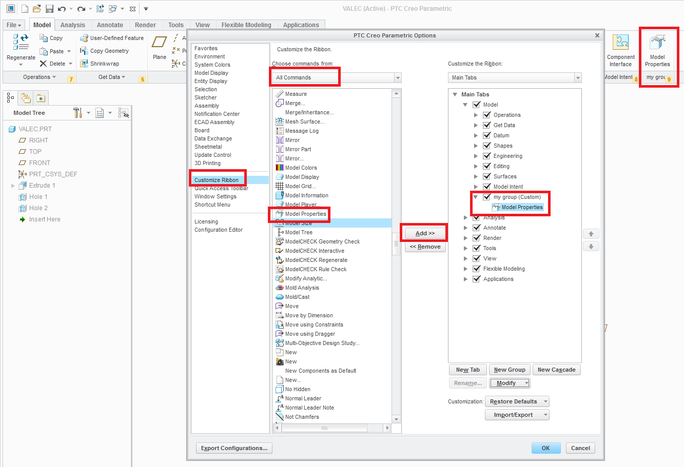The image size is (684, 467).
Task: Switch to the Analysis ribbon tab
Action: click(x=73, y=25)
